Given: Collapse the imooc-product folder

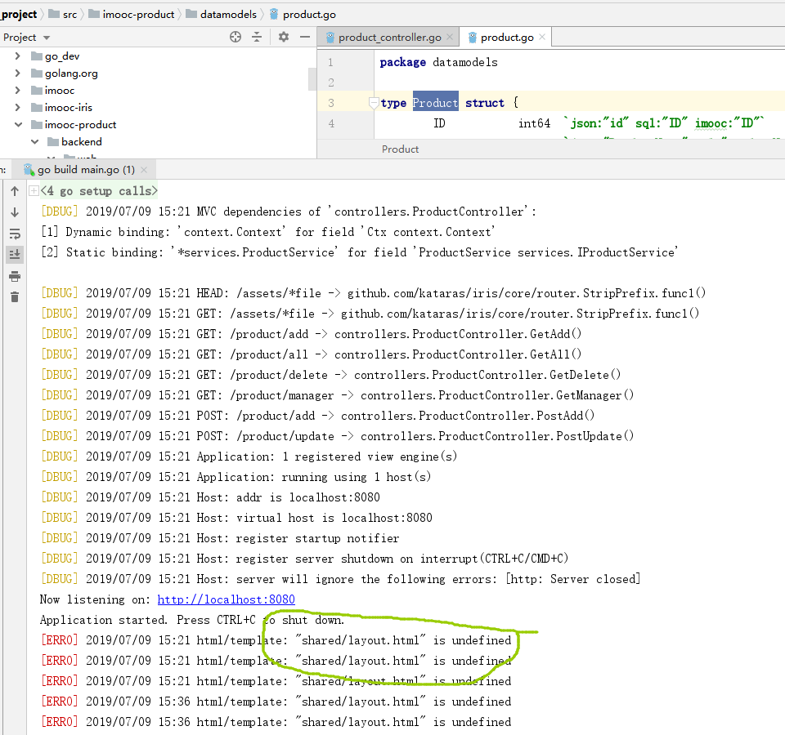Looking at the screenshot, I should (x=18, y=124).
